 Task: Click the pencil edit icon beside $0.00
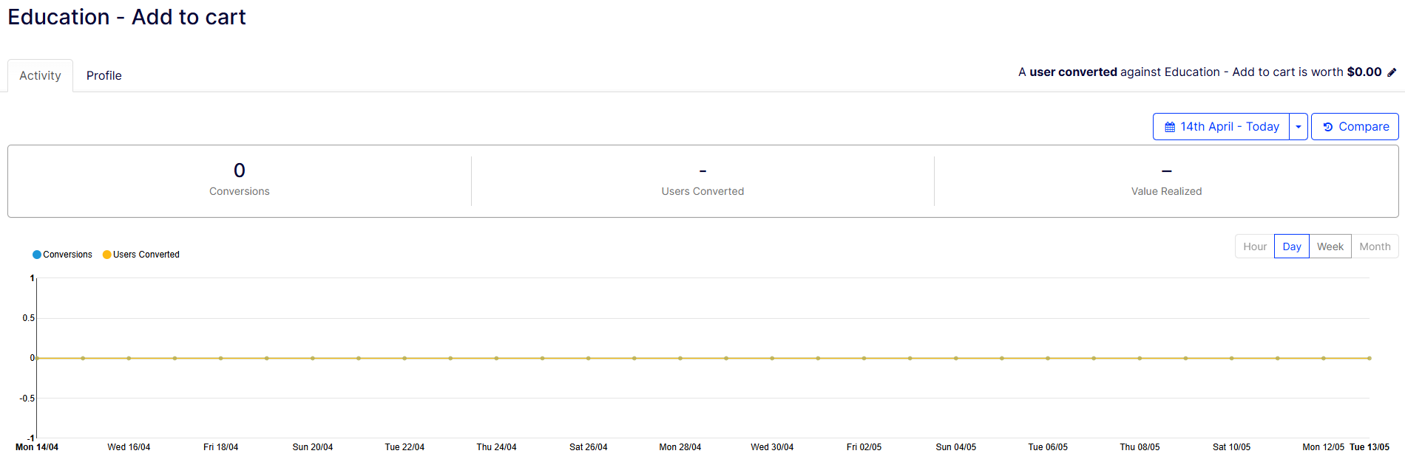coord(1392,72)
